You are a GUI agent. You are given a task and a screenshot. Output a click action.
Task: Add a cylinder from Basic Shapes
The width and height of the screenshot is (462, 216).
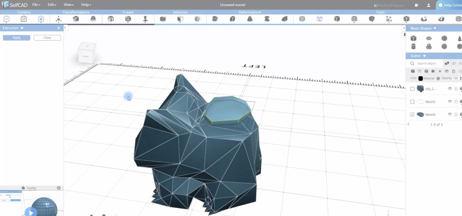(413, 46)
